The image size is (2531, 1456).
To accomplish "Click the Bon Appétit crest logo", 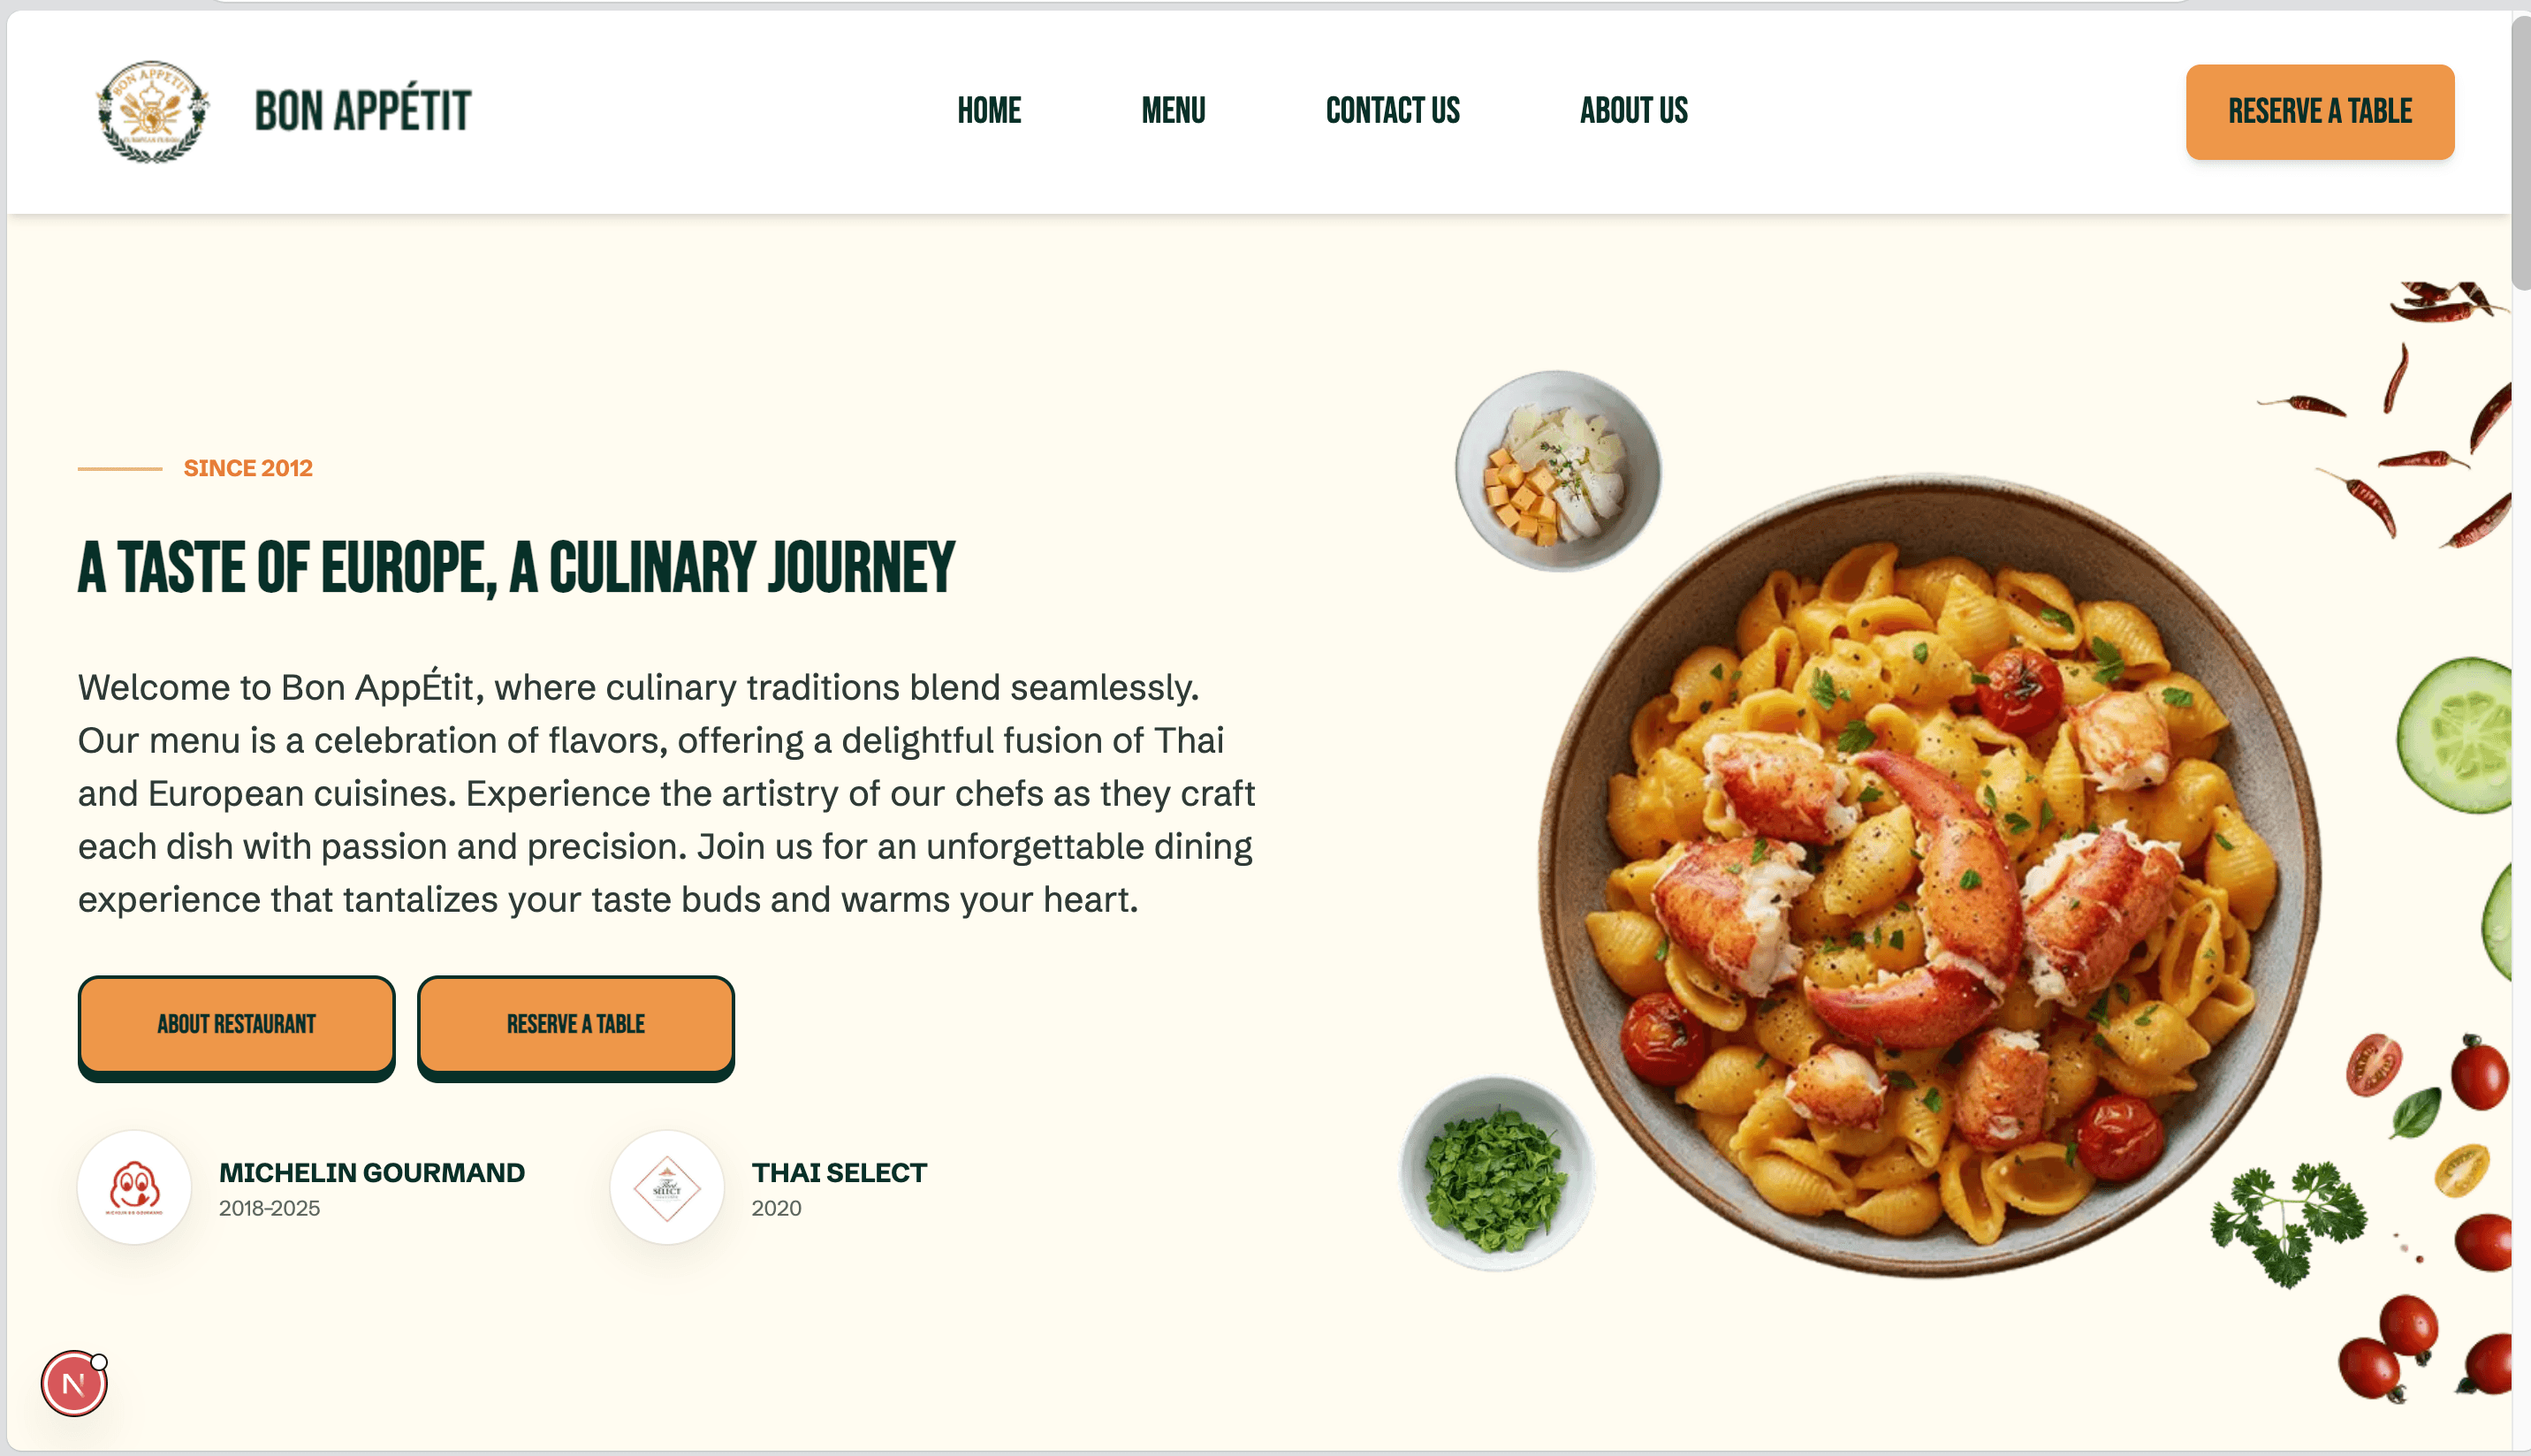I will point(152,111).
